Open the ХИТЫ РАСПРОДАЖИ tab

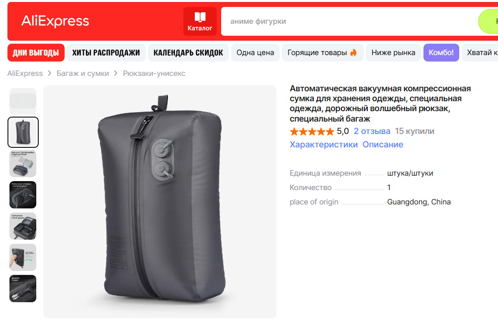pyautogui.click(x=106, y=53)
